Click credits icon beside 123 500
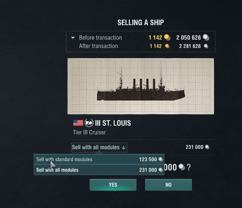 [160, 159]
